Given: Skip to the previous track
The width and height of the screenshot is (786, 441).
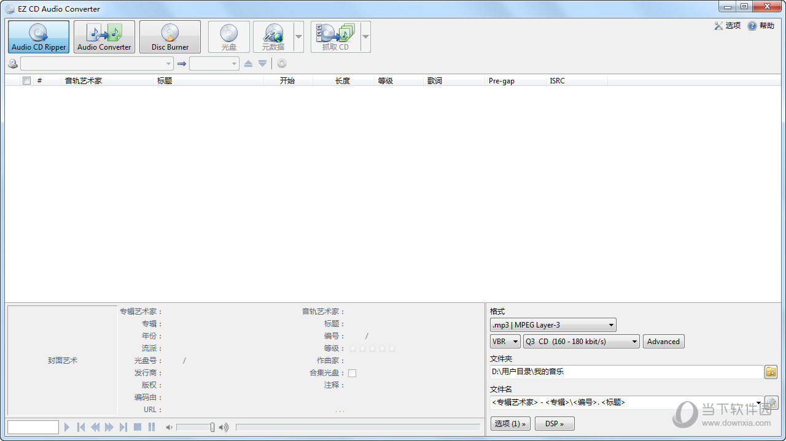Looking at the screenshot, I should [81, 427].
